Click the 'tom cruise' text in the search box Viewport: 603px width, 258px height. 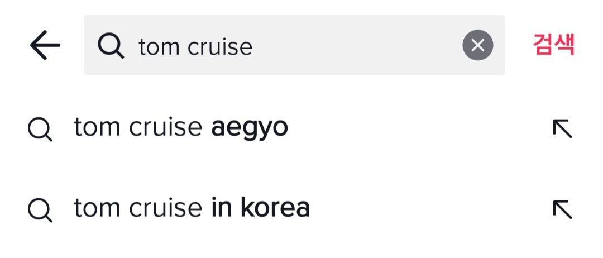click(x=195, y=46)
